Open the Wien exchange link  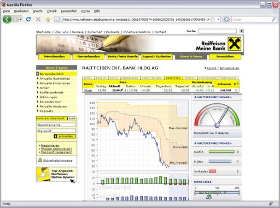tap(88, 90)
